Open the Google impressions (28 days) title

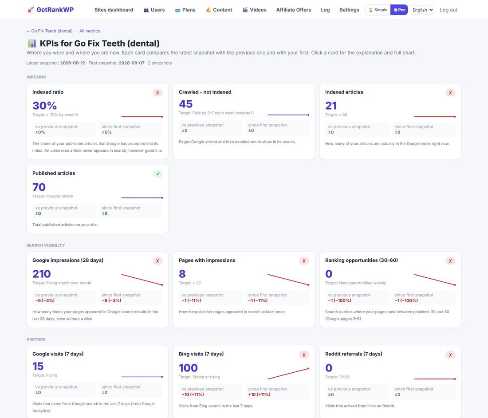pos(68,260)
